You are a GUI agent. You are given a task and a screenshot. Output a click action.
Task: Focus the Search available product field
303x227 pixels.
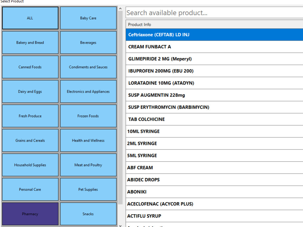click(214, 13)
